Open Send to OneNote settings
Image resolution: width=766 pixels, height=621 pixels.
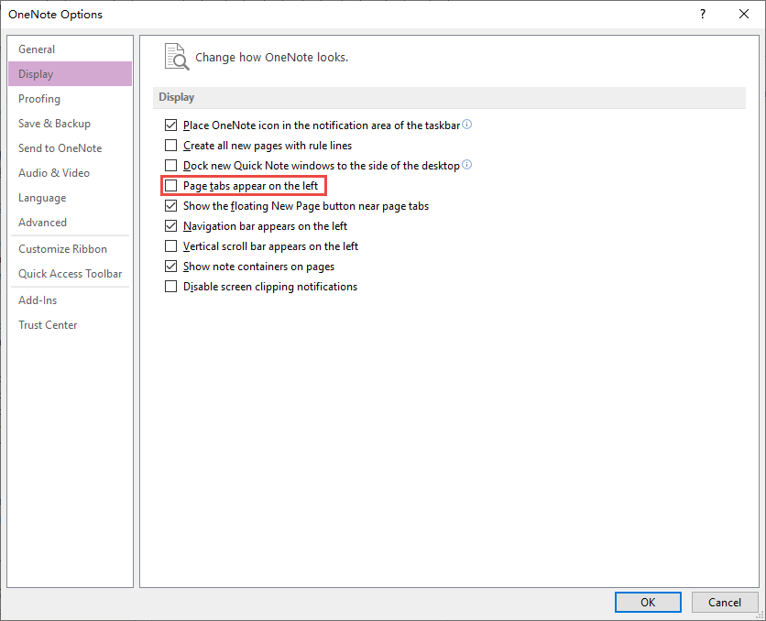click(x=70, y=148)
